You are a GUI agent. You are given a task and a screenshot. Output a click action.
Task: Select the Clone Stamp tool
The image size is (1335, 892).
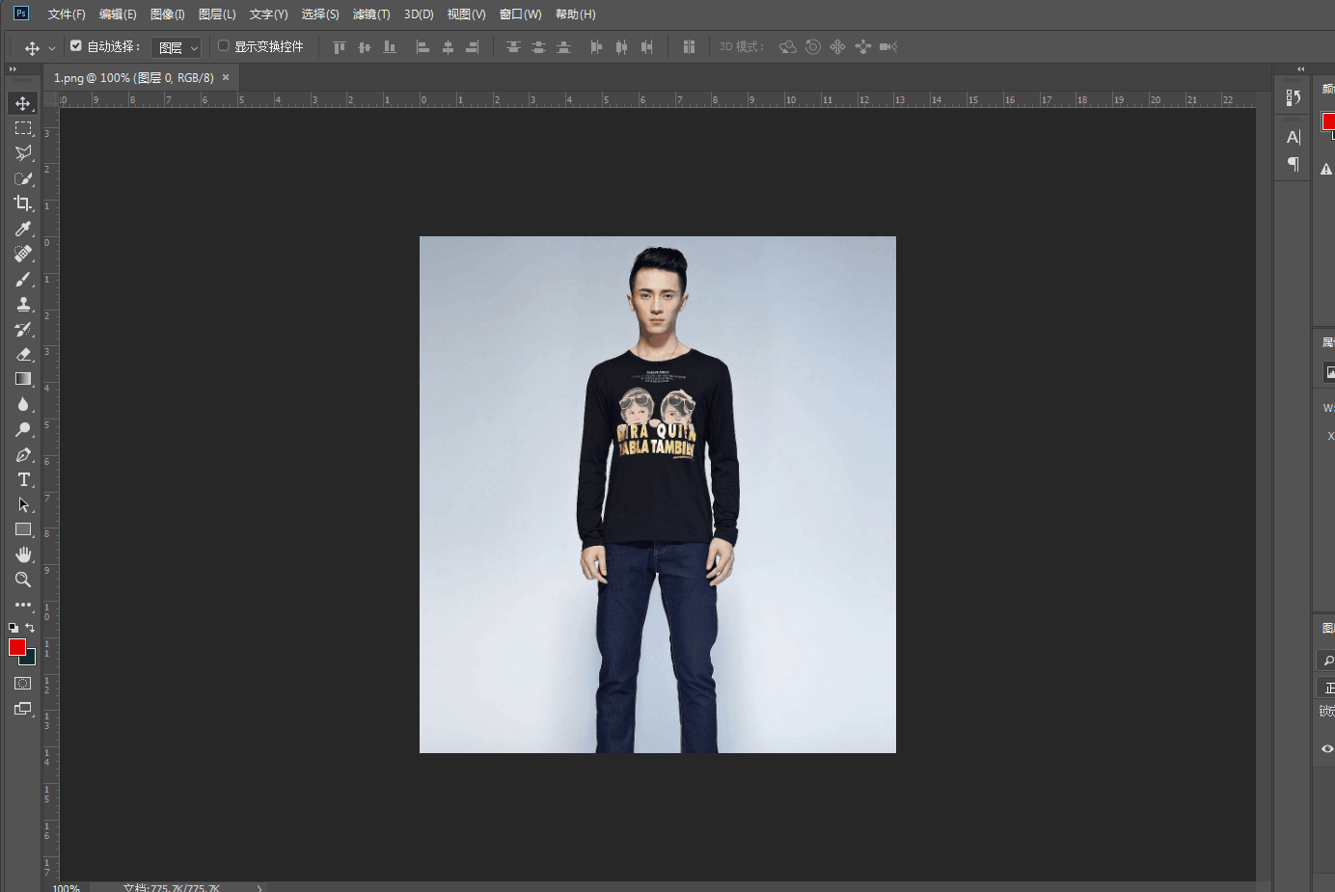[x=23, y=304]
